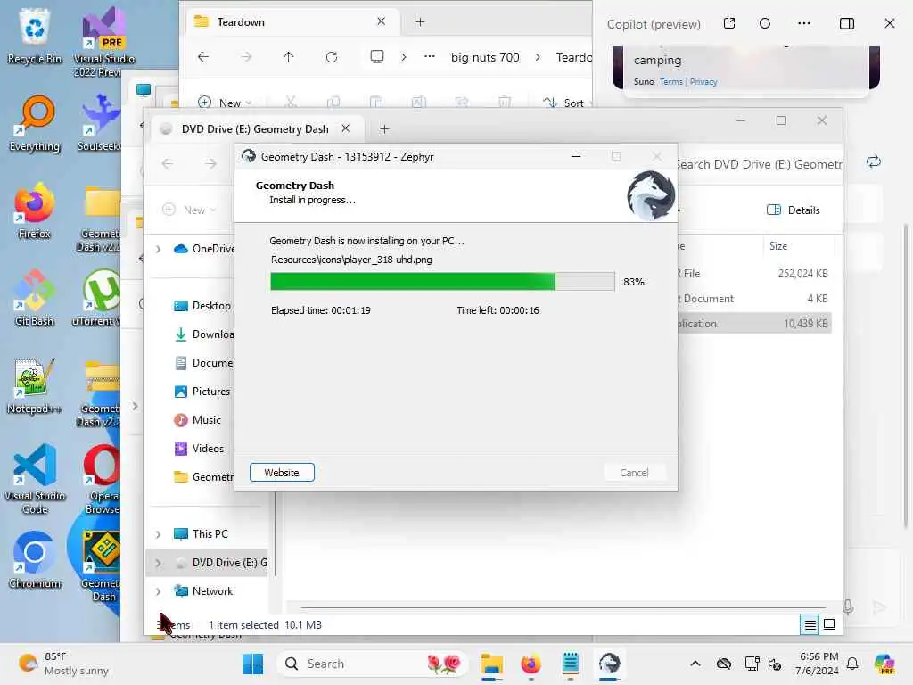Viewport: 913px width, 685px height.
Task: Click the Size column header
Action: pyautogui.click(x=798, y=246)
